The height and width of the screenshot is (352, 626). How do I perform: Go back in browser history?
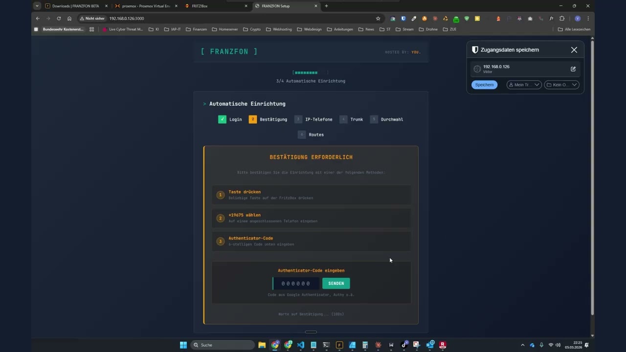coord(38,19)
